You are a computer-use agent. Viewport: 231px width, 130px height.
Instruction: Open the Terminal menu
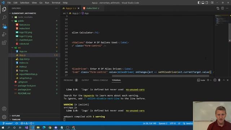coord(56,3)
